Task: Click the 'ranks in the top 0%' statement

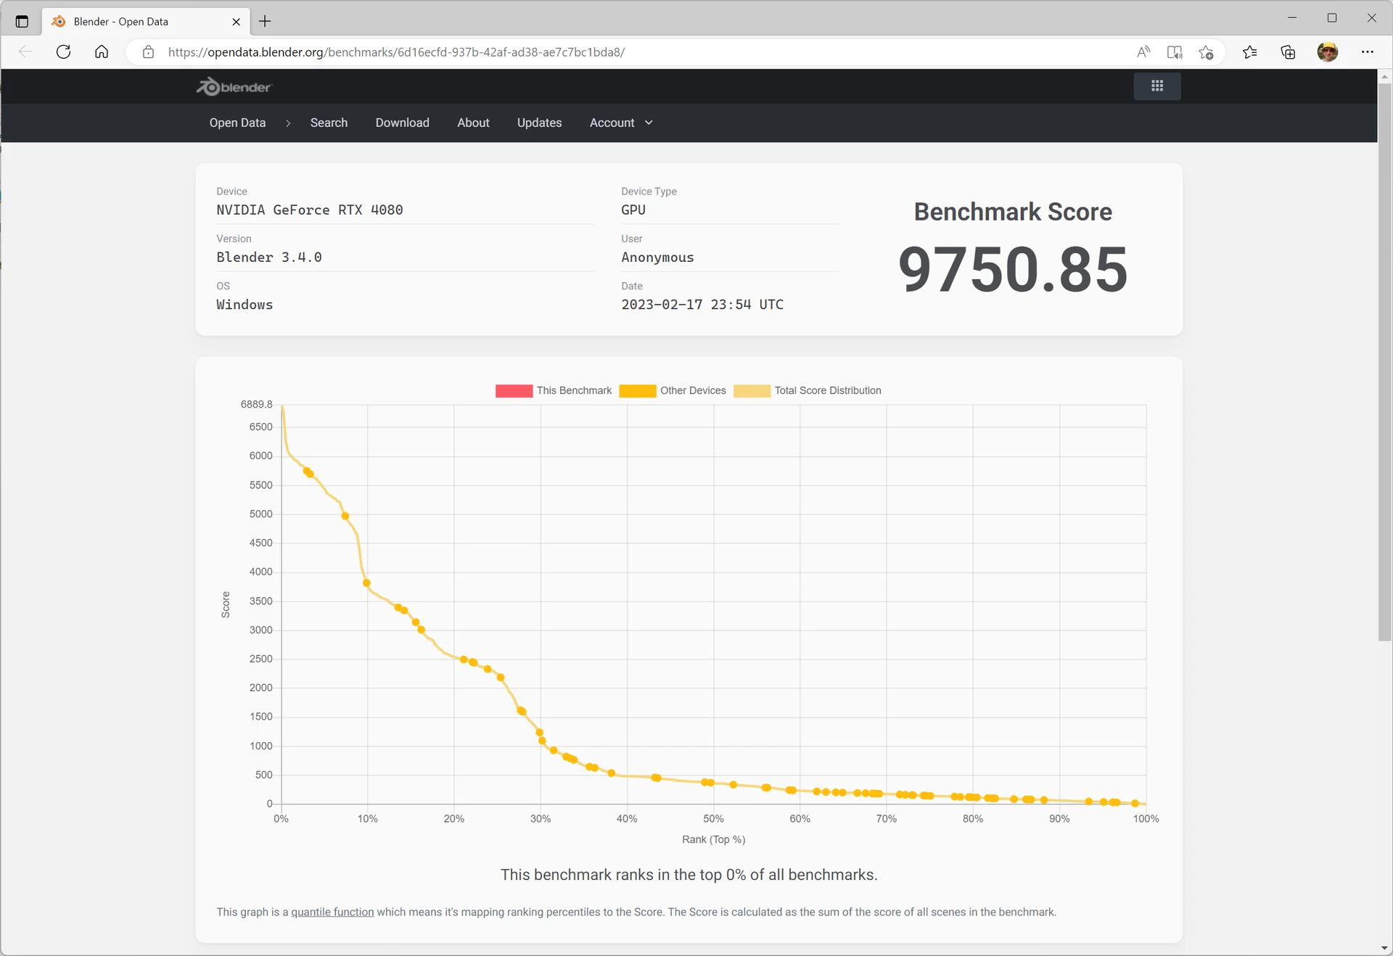Action: (689, 875)
